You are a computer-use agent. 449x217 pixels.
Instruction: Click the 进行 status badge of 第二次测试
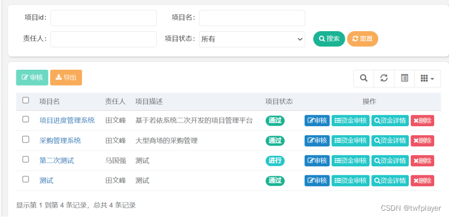tap(275, 161)
